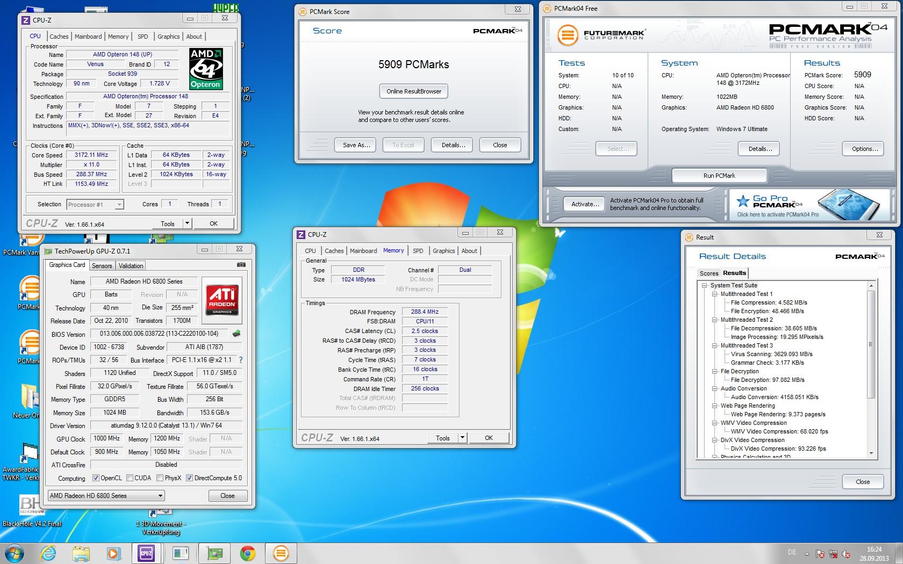The width and height of the screenshot is (903, 564).
Task: Click the CPU-Z title bar icon of the Memory window
Action: (x=301, y=235)
